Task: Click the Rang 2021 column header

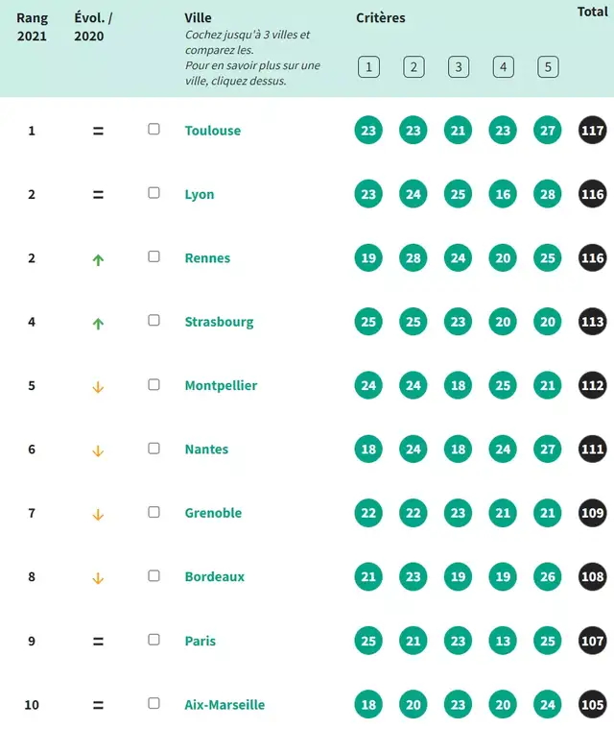Action: [x=32, y=27]
